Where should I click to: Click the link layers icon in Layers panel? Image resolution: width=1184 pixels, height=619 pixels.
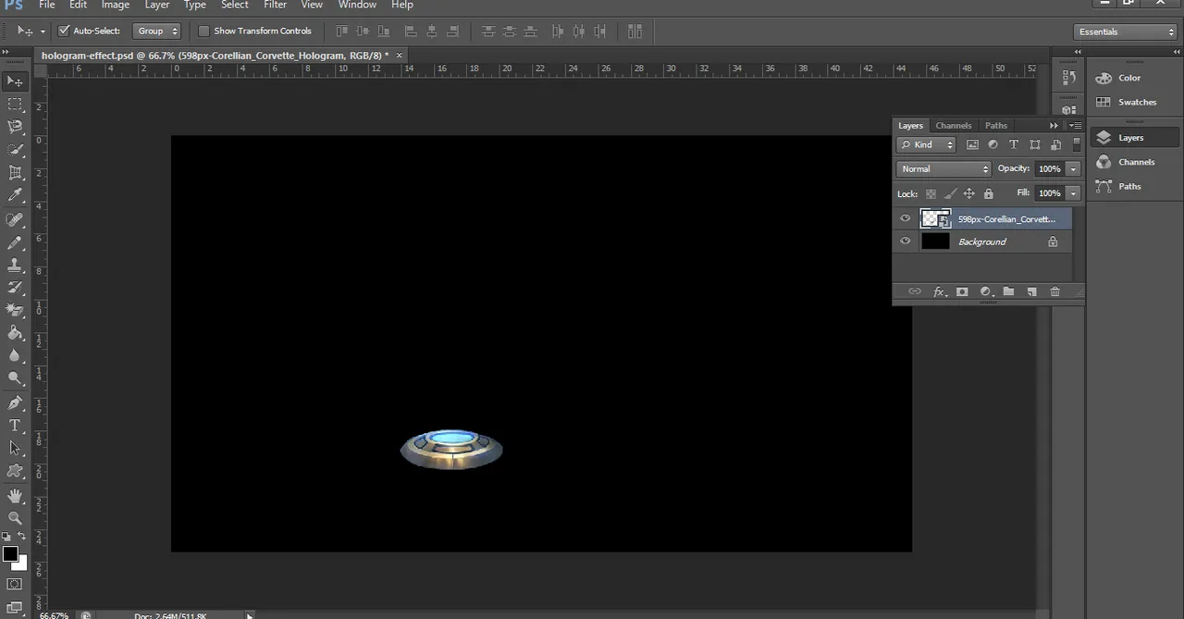click(x=915, y=291)
